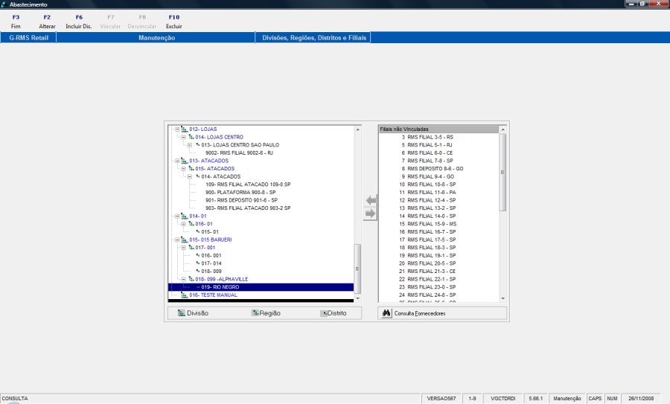Click the division icon beside 015- 015 BARUERI

coord(184,240)
